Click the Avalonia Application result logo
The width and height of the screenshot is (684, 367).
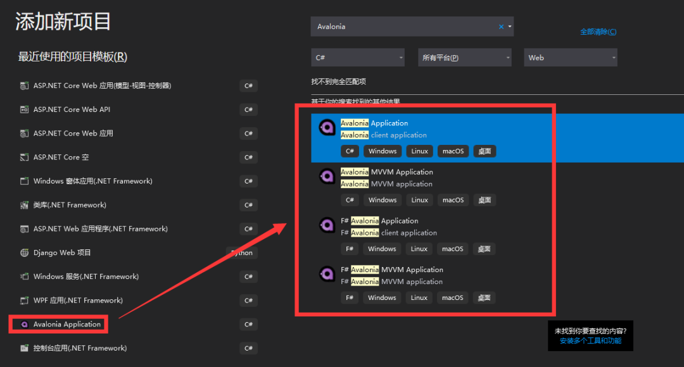[327, 127]
